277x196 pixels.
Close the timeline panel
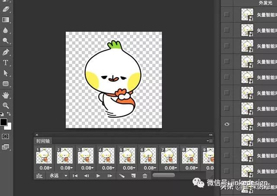click(x=37, y=135)
